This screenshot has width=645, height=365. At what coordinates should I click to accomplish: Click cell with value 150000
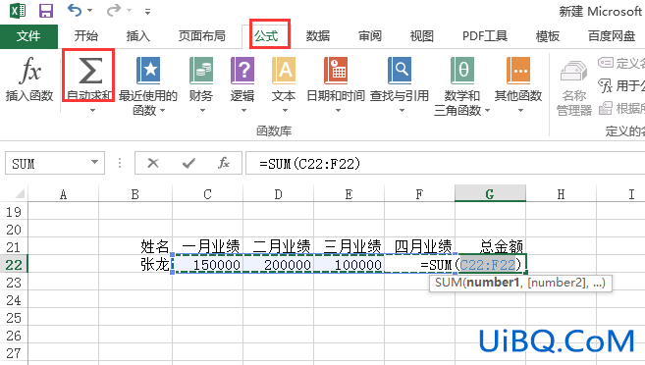pyautogui.click(x=208, y=264)
